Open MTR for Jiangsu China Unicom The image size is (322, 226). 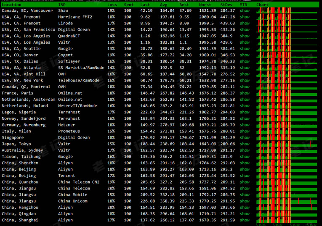(x=245, y=201)
